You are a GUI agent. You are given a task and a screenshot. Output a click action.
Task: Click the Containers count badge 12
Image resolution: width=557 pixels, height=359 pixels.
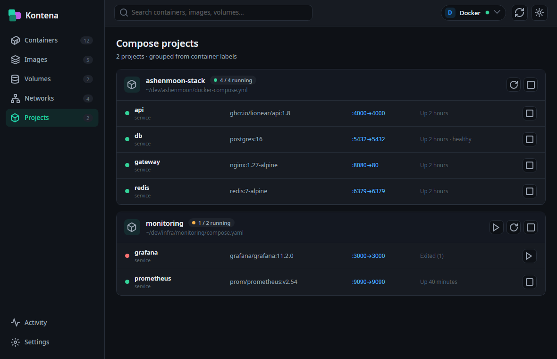(x=86, y=41)
